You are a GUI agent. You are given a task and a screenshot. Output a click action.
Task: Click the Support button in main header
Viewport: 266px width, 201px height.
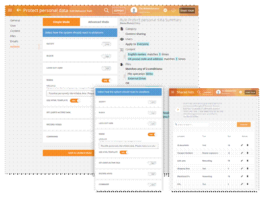click(119, 10)
